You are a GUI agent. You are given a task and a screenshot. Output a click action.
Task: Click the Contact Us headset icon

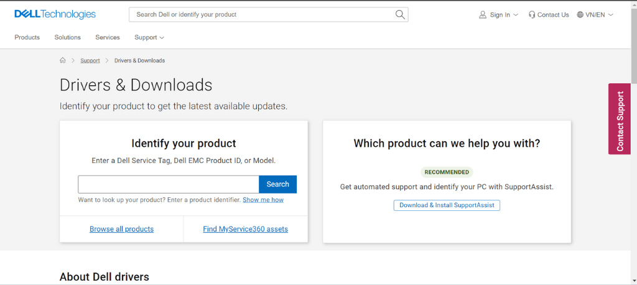532,15
